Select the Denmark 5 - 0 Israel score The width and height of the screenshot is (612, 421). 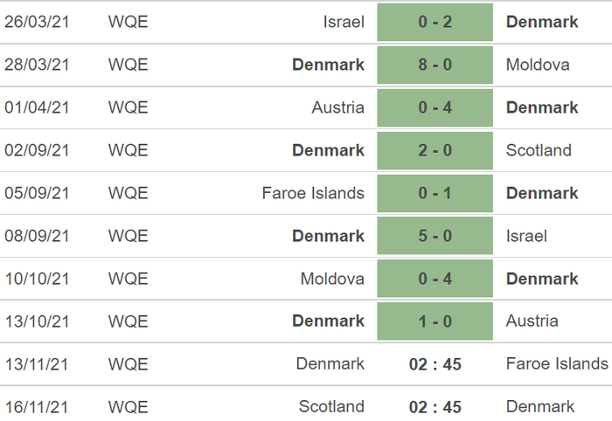coord(435,236)
